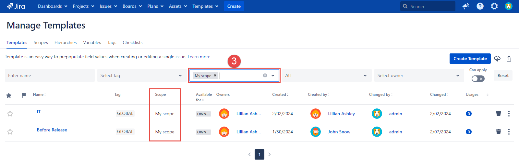The height and width of the screenshot is (168, 519).
Task: Switch to the Scopes tab
Action: (41, 42)
